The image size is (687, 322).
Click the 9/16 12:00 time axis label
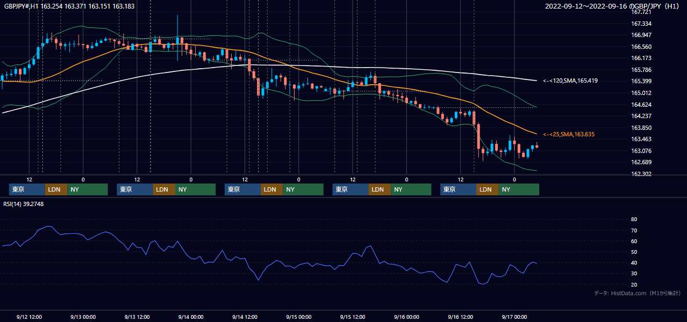coord(460,317)
